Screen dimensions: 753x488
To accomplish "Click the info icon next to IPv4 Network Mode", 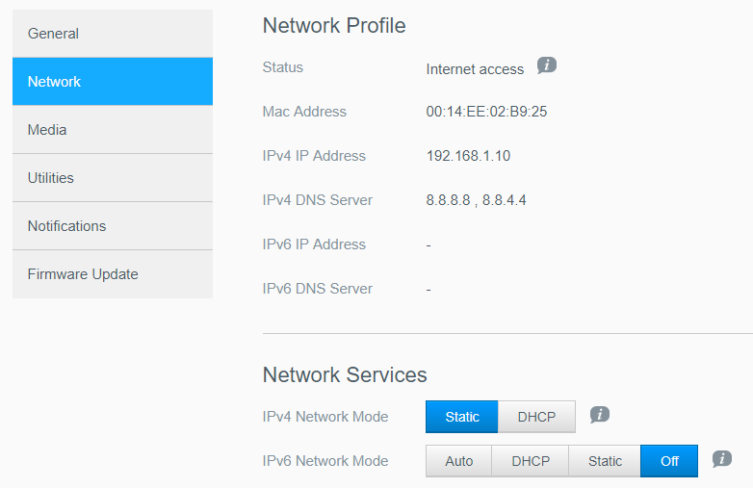I will coord(600,415).
